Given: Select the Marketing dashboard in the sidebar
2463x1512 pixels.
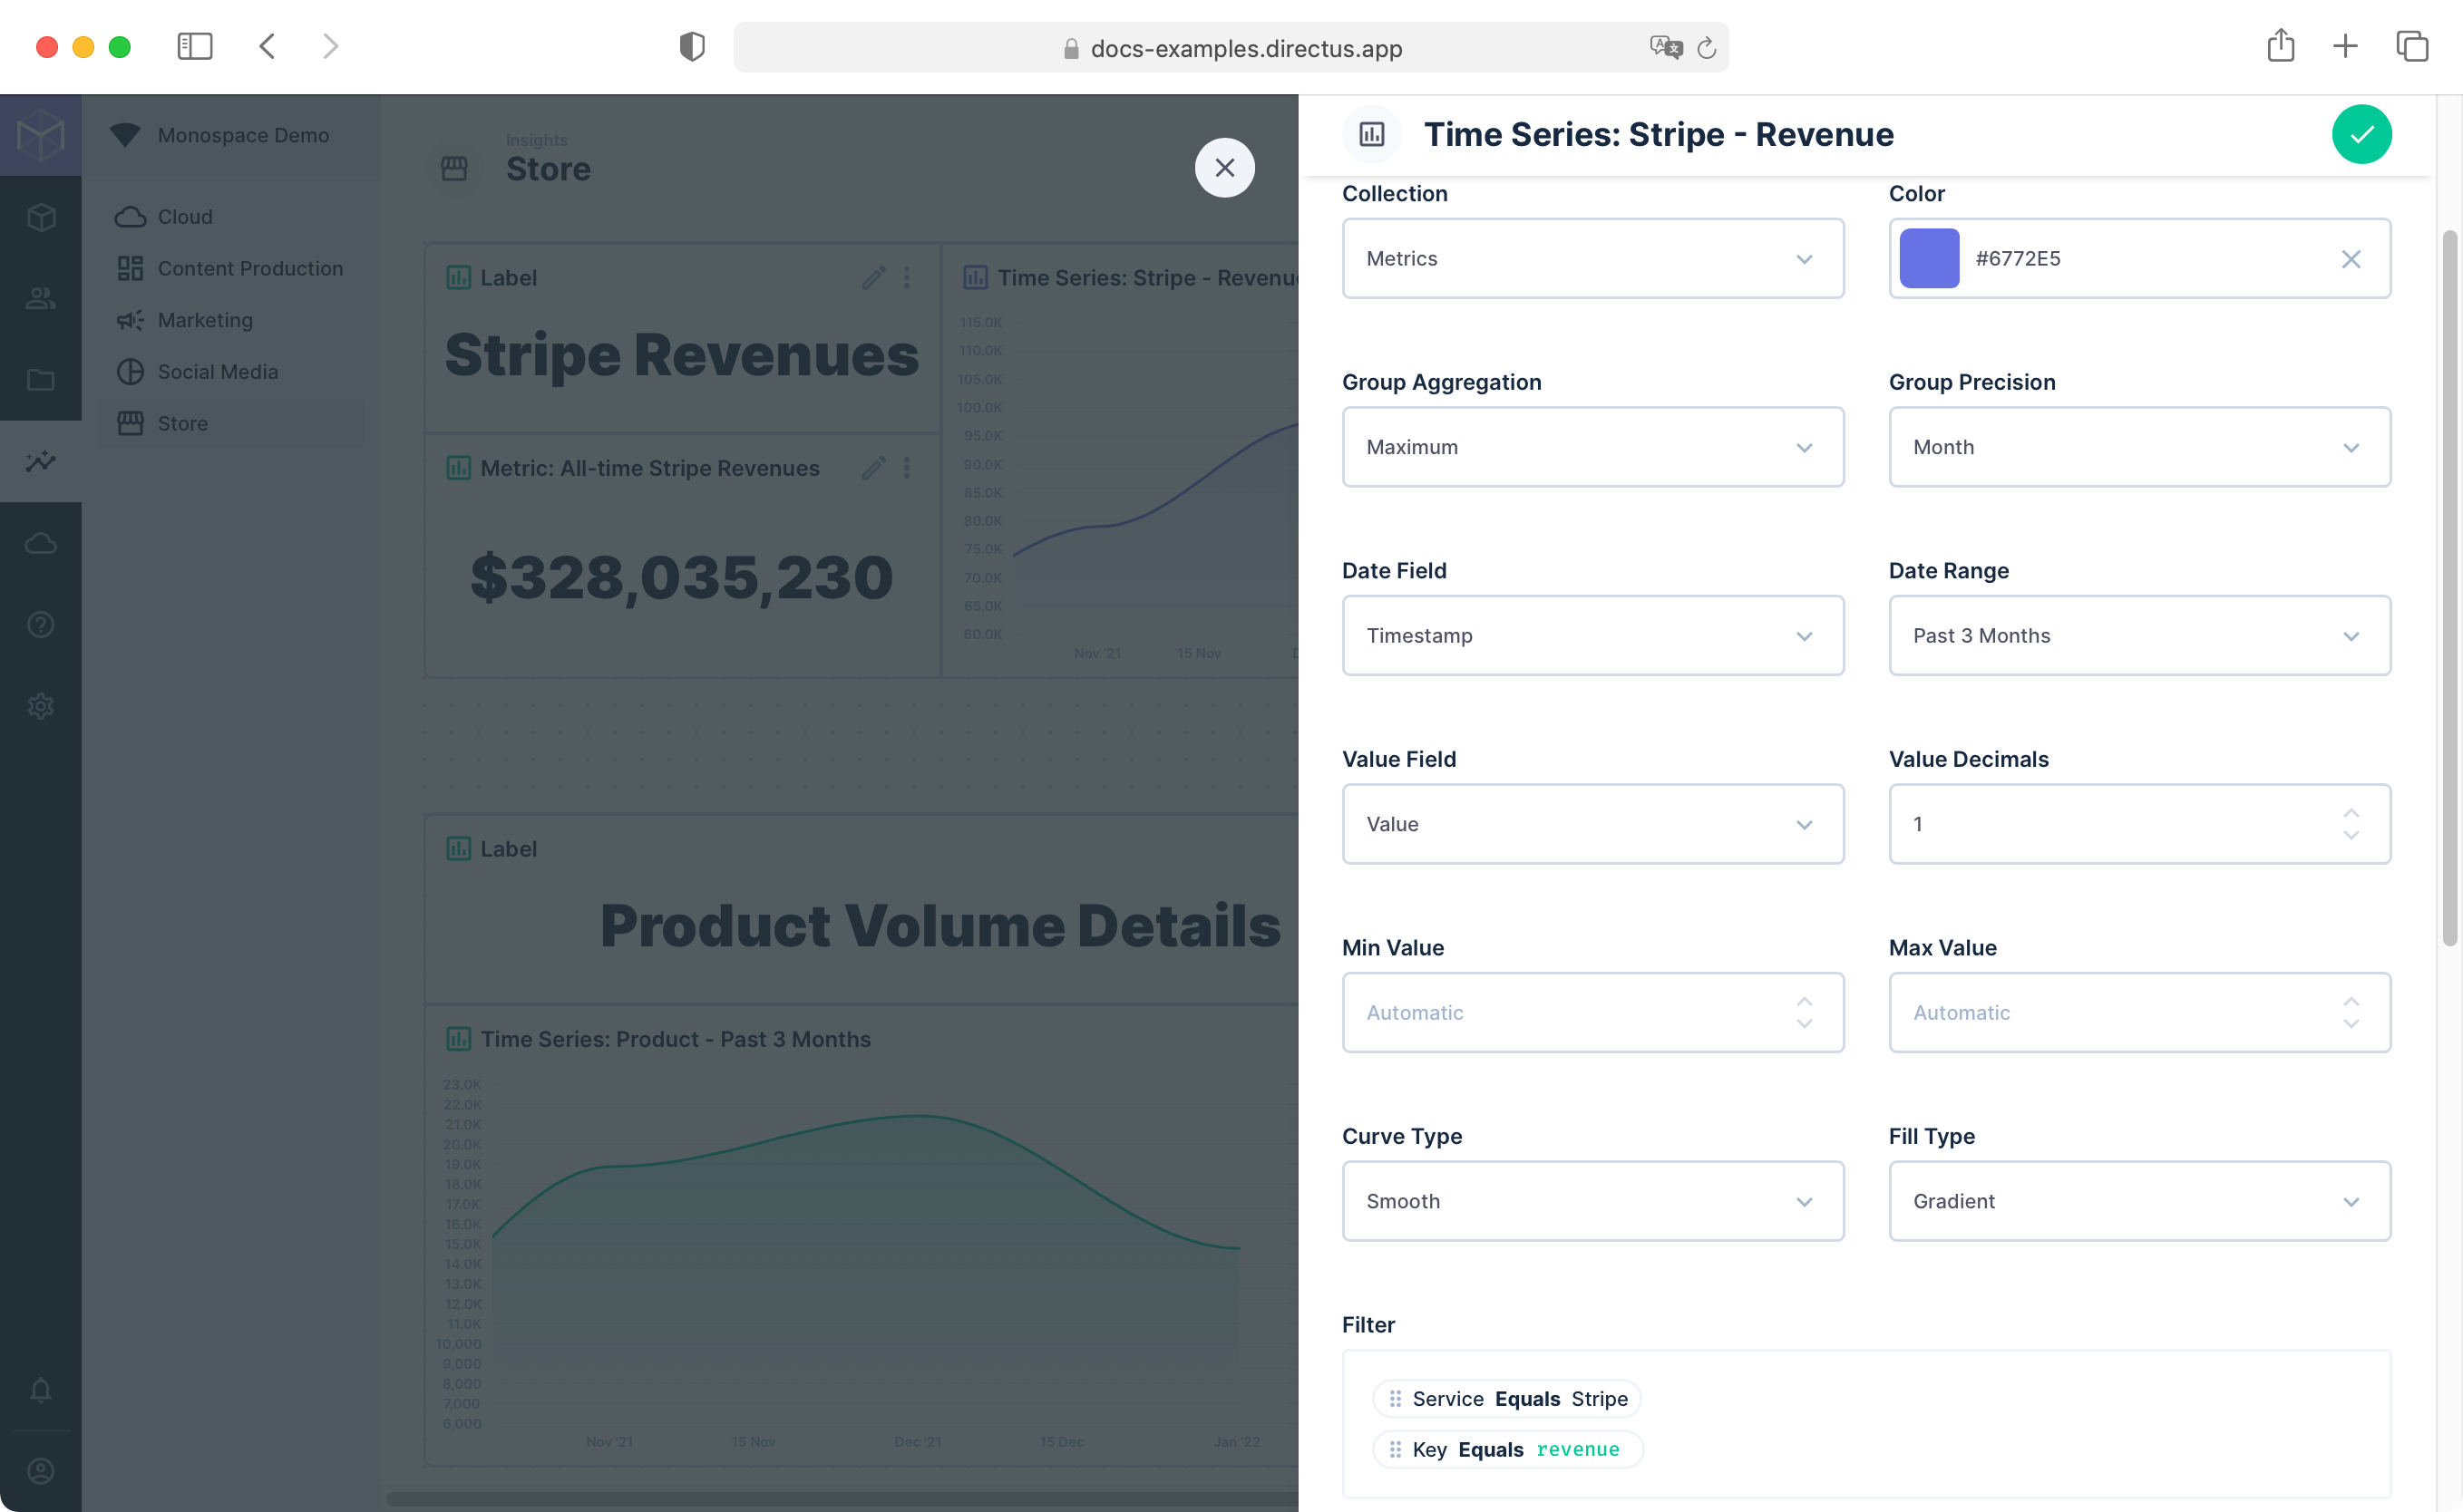Looking at the screenshot, I should (205, 320).
